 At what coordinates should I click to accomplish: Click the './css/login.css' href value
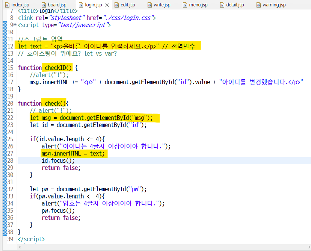[x=128, y=18]
